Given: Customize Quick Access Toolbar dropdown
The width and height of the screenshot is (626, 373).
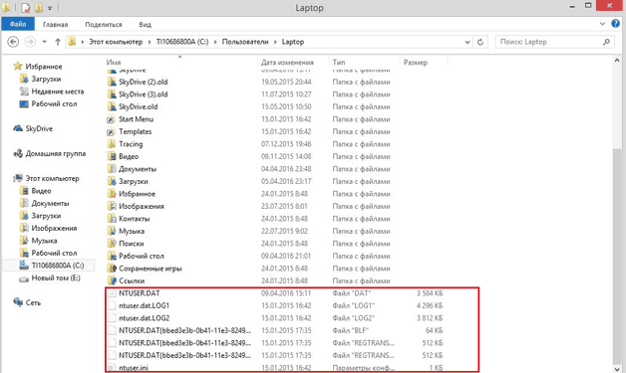Looking at the screenshot, I should (50, 8).
